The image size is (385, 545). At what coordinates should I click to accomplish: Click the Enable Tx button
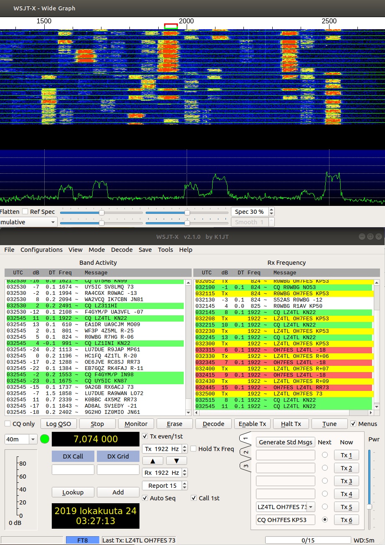coord(252,424)
